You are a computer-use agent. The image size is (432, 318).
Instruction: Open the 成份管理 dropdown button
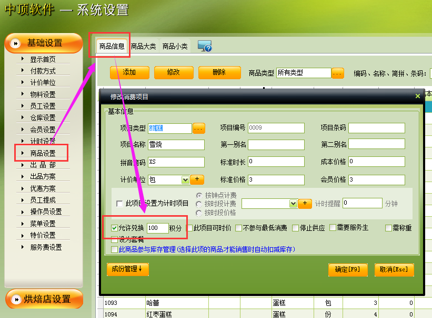pos(128,269)
